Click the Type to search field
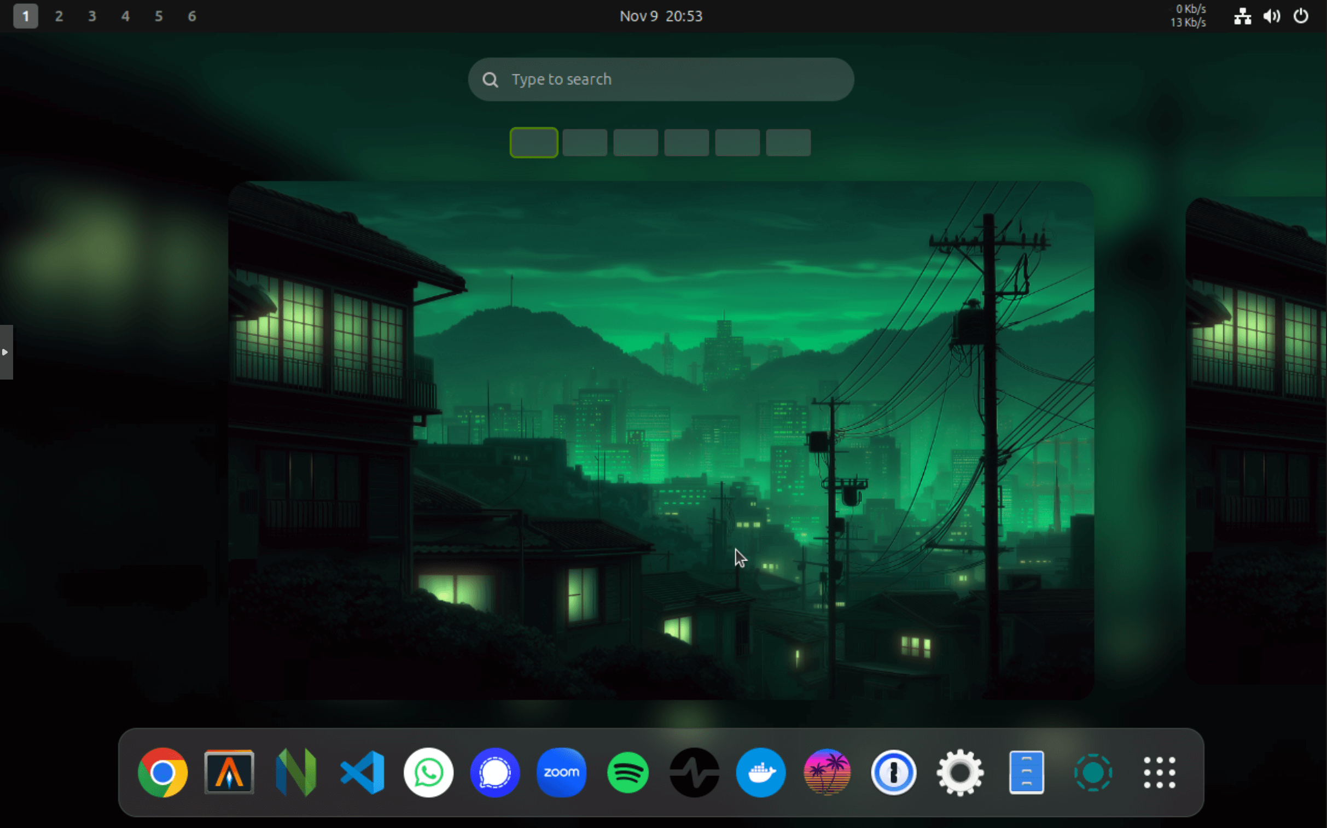Viewport: 1327px width, 828px height. (660, 79)
